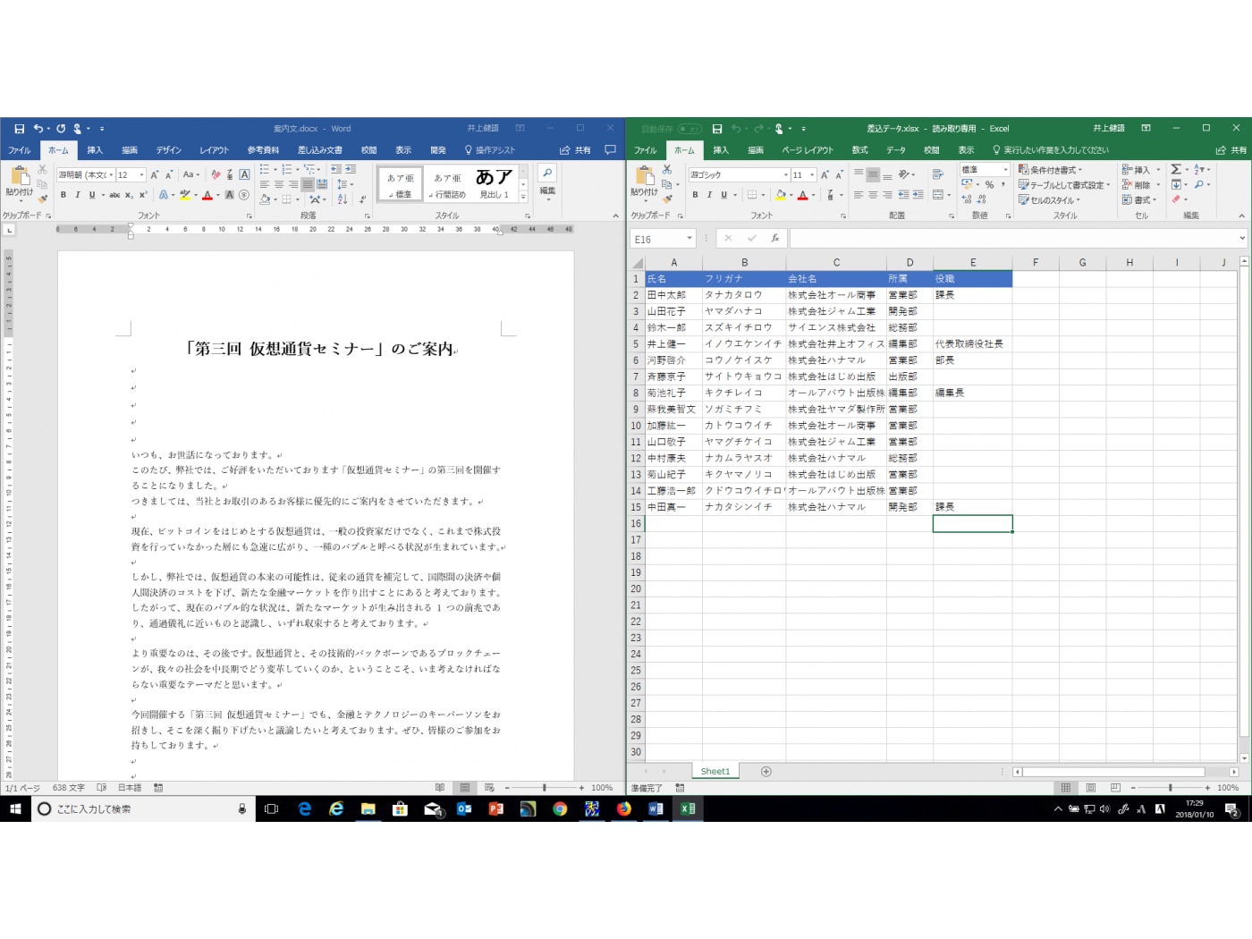The image size is (1252, 939).
Task: Click the Excel insert function fx icon
Action: (775, 239)
